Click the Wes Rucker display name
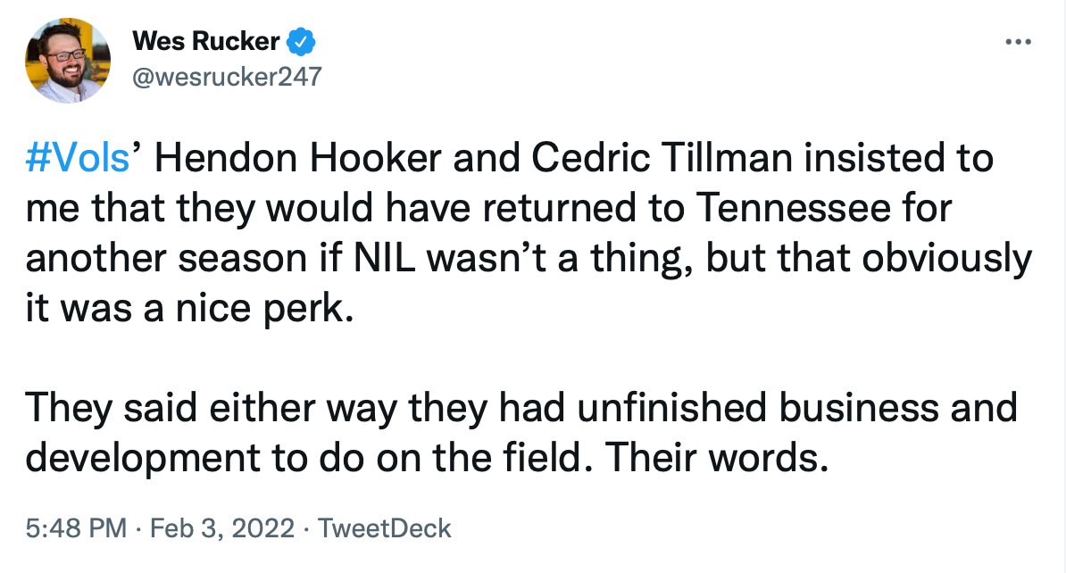This screenshot has height=573, width=1066. coord(206,41)
